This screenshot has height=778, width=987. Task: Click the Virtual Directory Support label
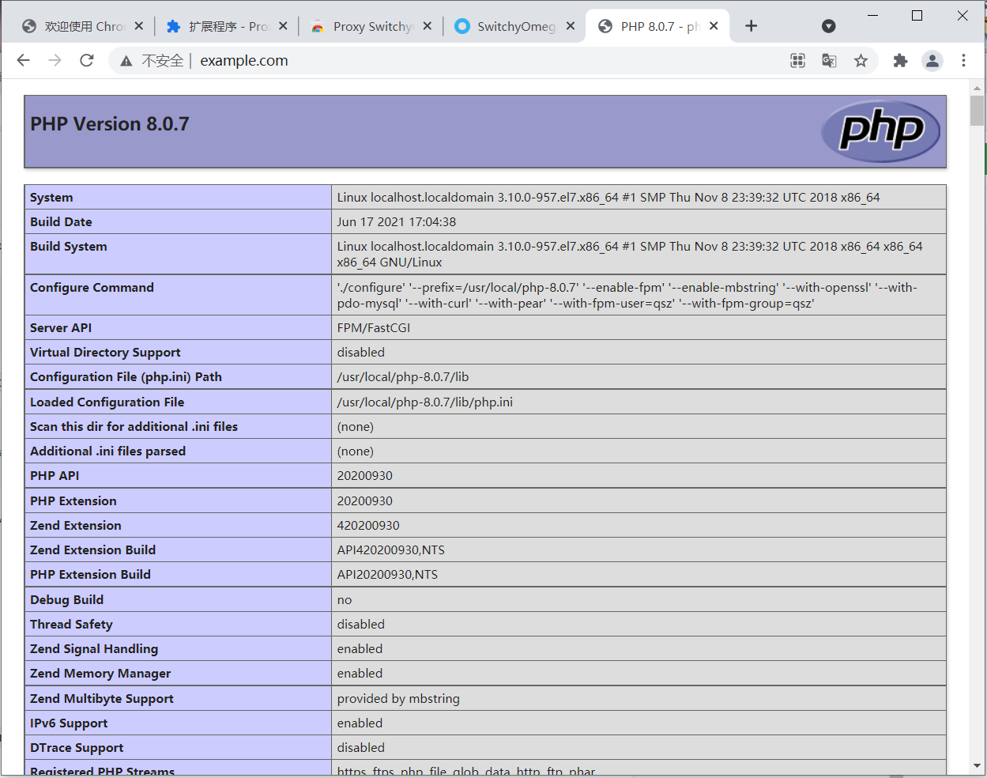[105, 353]
